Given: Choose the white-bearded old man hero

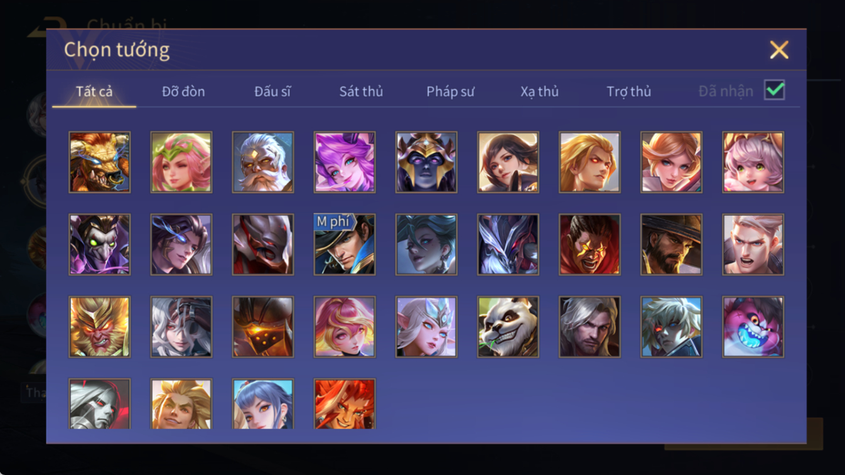Looking at the screenshot, I should 263,162.
